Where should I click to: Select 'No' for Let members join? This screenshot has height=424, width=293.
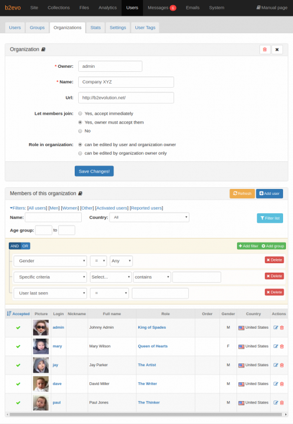[80, 131]
